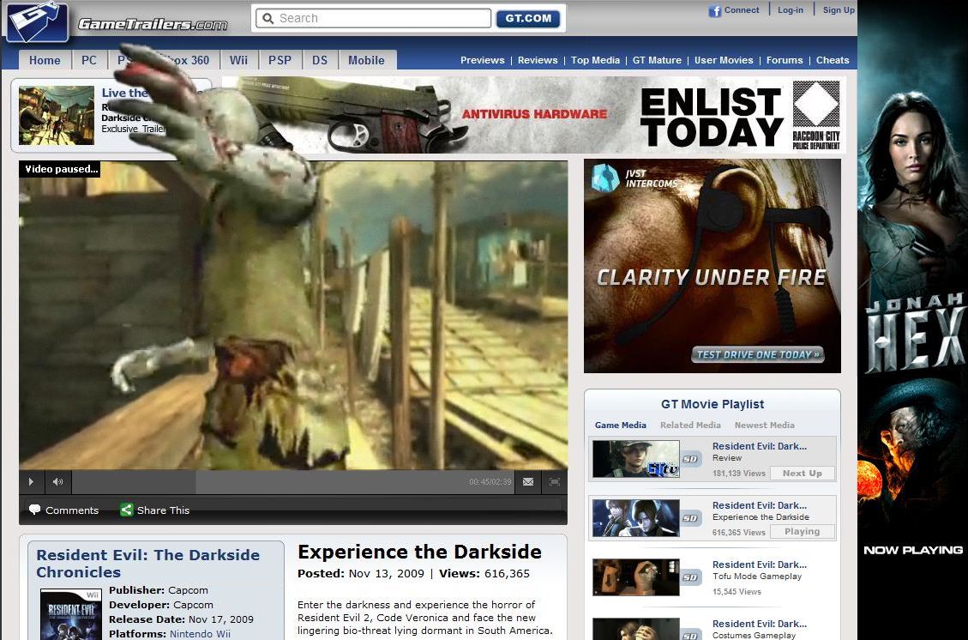Click the Connect link

coord(742,10)
